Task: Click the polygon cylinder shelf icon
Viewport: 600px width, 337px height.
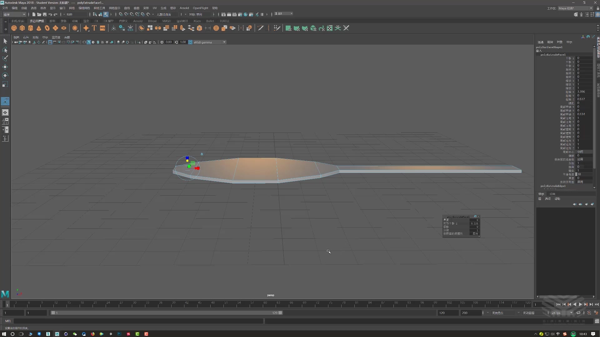Action: [31, 28]
